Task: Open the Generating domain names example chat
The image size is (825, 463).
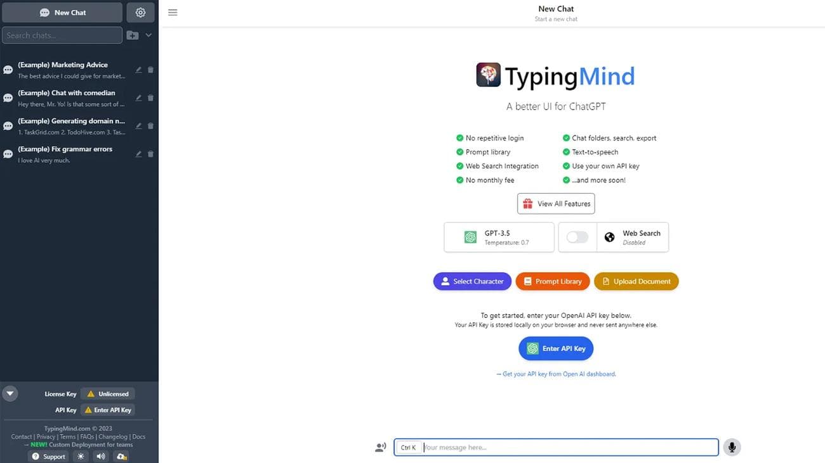Action: (70, 126)
